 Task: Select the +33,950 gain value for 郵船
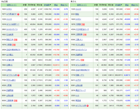127,14
